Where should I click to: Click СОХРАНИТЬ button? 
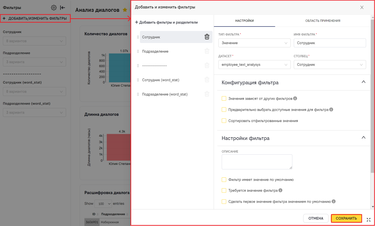click(346, 219)
